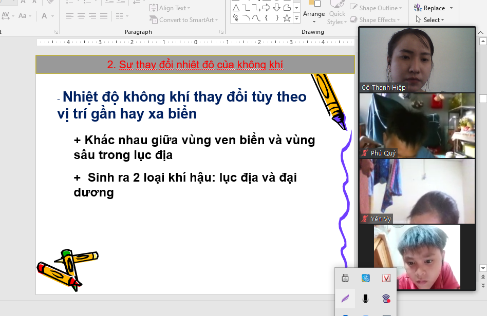Pick the elbow connector shape

click(246, 8)
